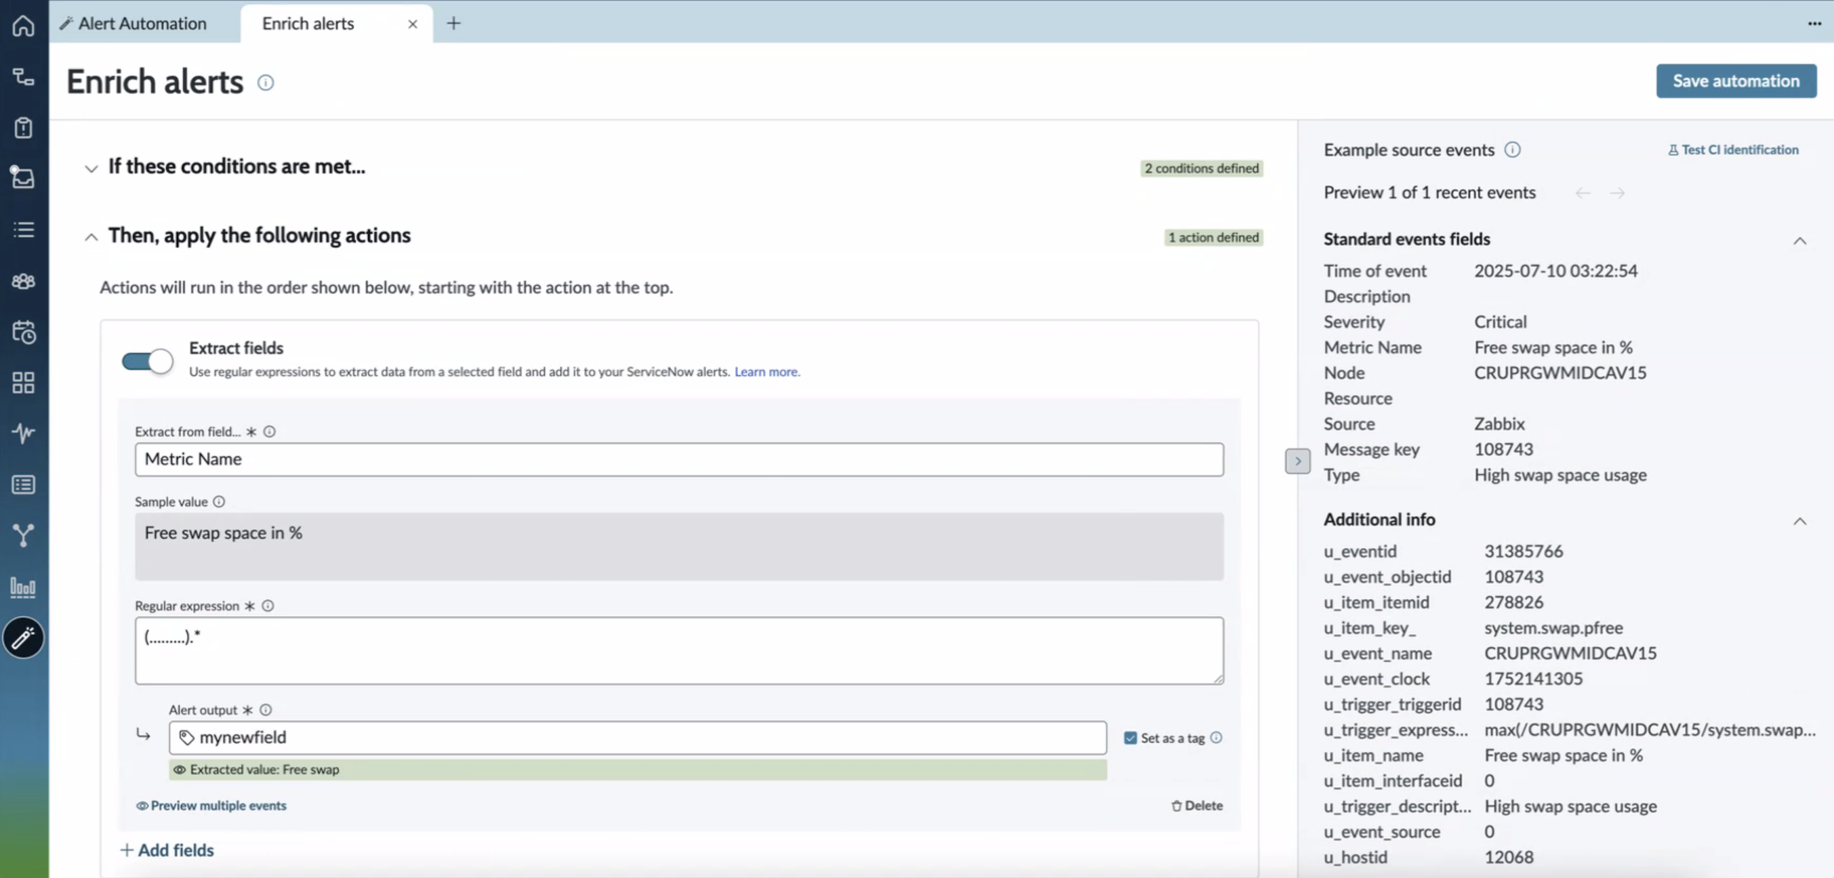
Task: Open the bar chart metrics icon in sidebar
Action: (x=24, y=587)
